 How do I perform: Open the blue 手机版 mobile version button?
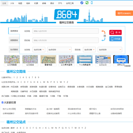coord(116,39)
